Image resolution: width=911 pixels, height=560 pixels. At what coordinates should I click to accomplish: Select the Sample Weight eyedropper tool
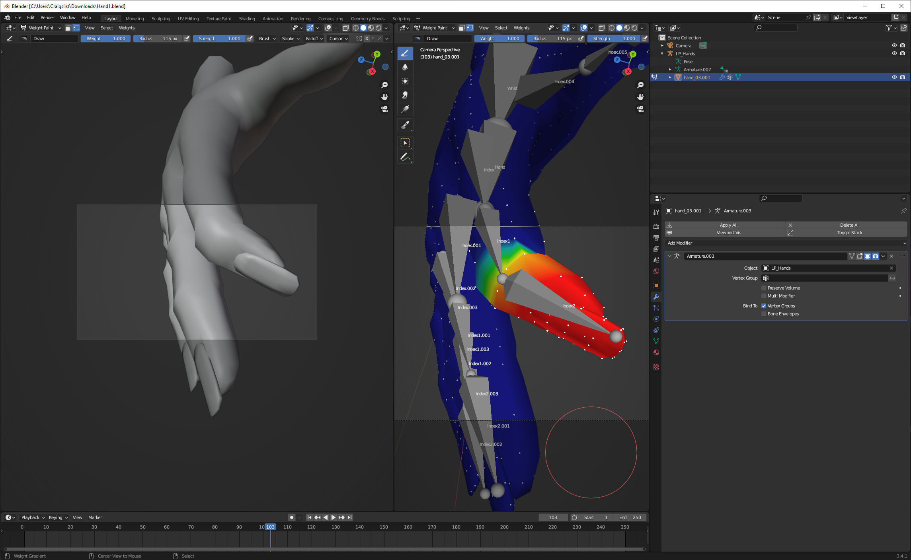[x=405, y=125]
